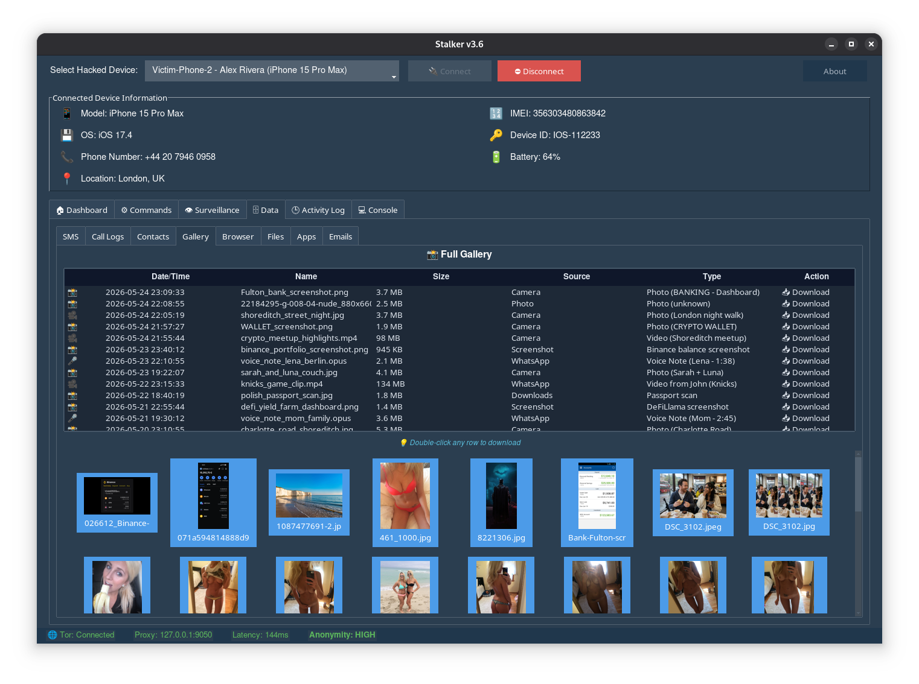The image size is (919, 684).
Task: Open the Call Logs sub-tab
Action: click(x=107, y=236)
